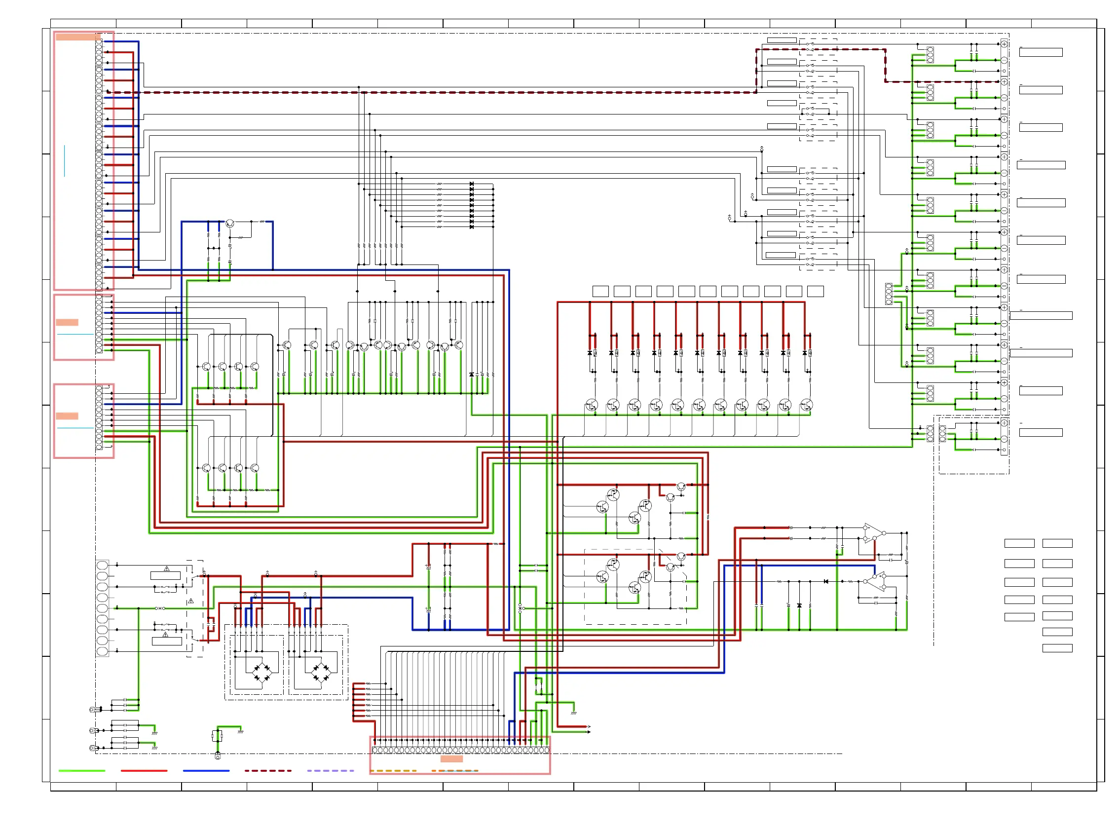Select the connector with eight large circles

tap(102, 609)
